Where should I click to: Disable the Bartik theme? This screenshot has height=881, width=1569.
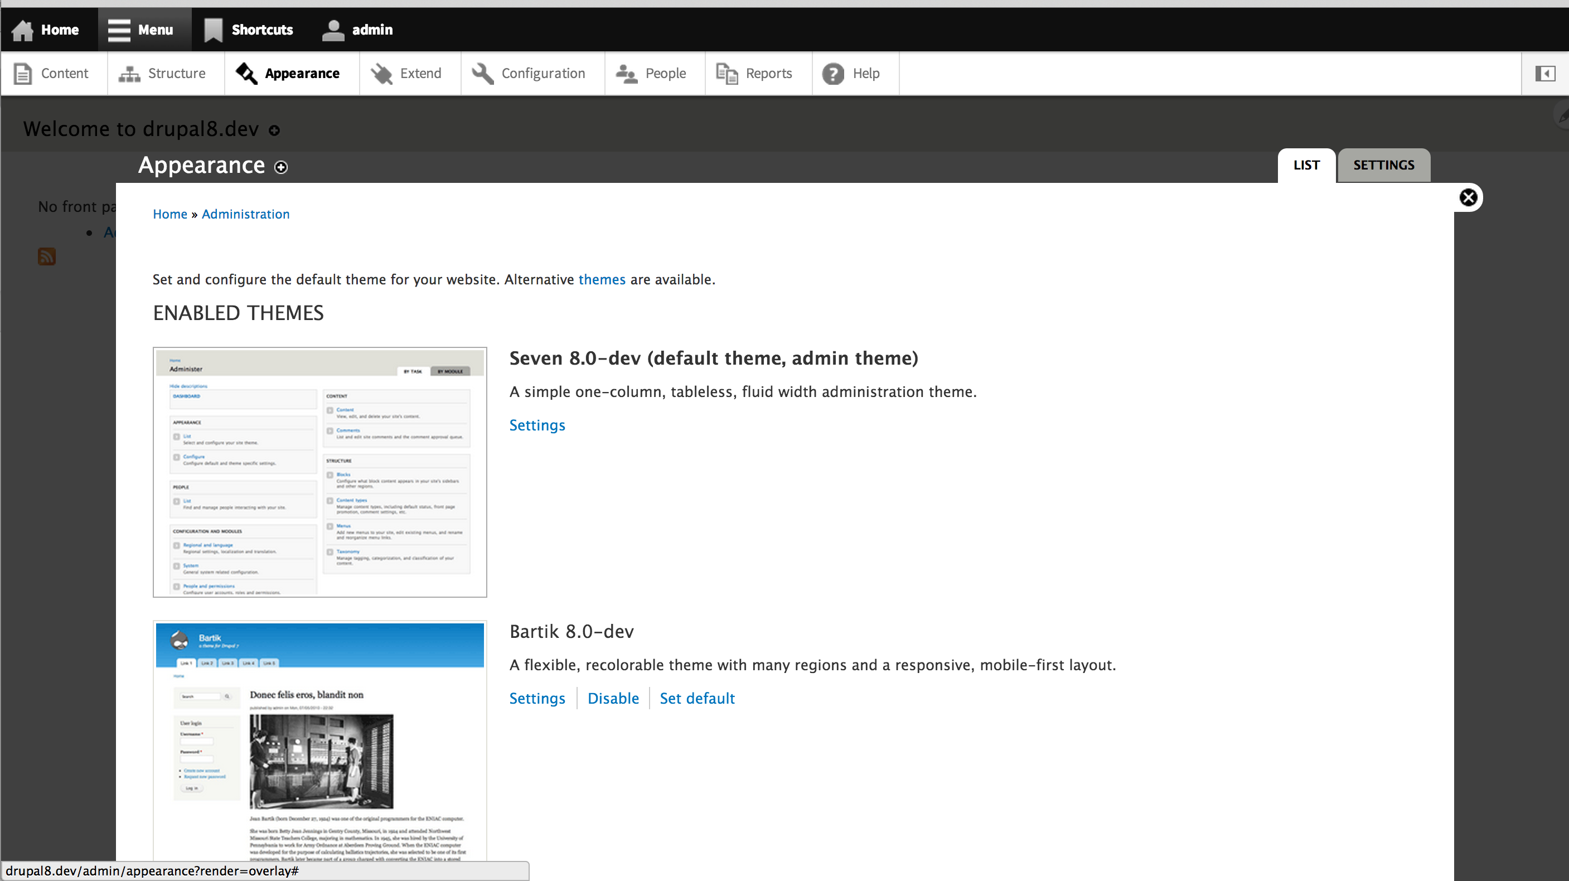click(x=613, y=698)
